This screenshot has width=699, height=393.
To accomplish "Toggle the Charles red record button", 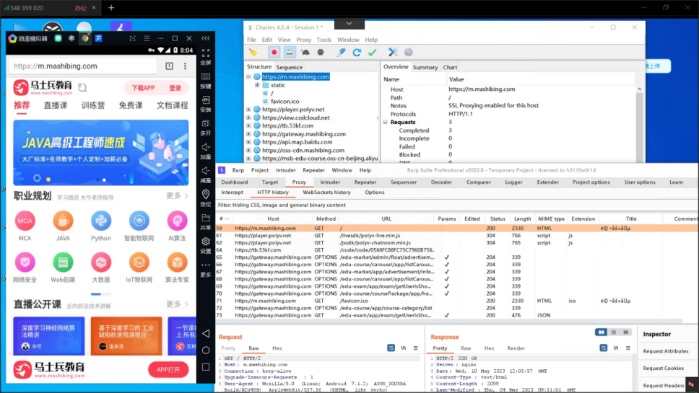I will tap(274, 53).
